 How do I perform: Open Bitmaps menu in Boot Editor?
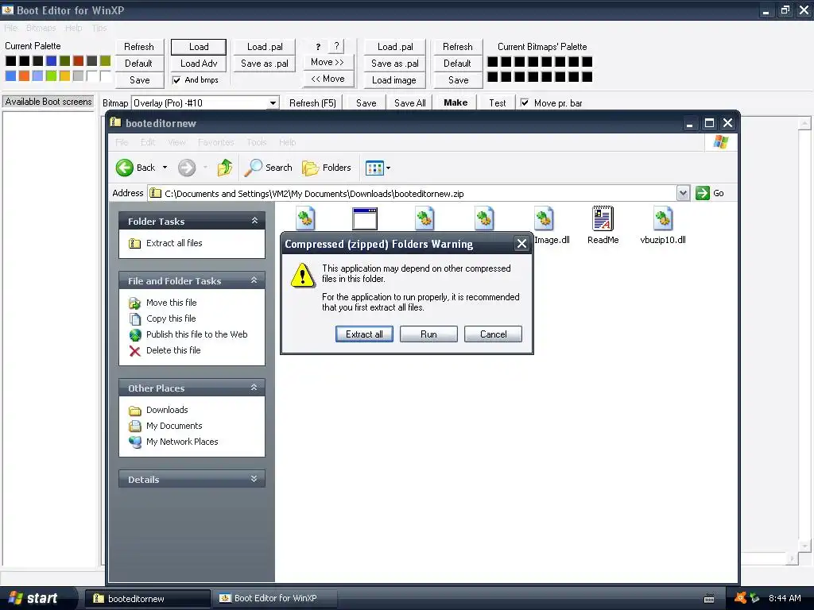pos(41,28)
